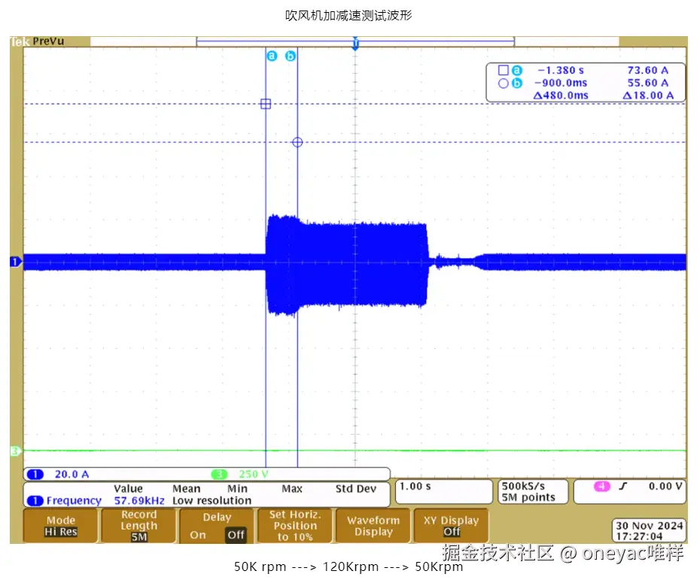Click the date time stamp 30 Nov 2024

(x=650, y=526)
